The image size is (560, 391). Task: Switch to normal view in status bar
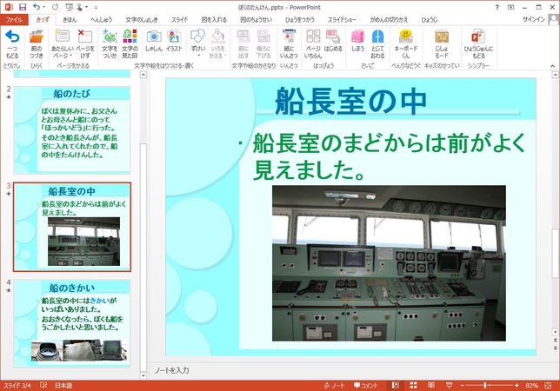coord(396,385)
